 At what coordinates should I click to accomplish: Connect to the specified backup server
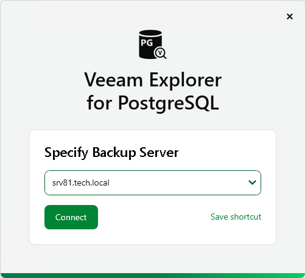click(71, 217)
